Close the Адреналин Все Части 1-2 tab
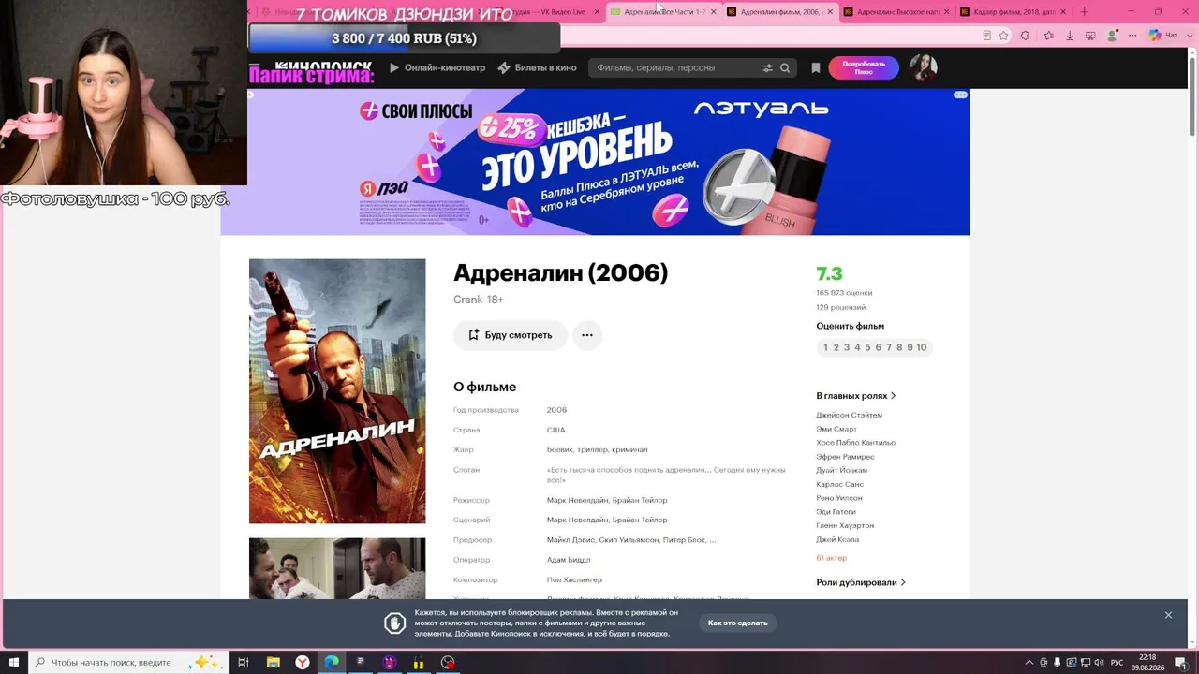The width and height of the screenshot is (1199, 674). (x=714, y=12)
